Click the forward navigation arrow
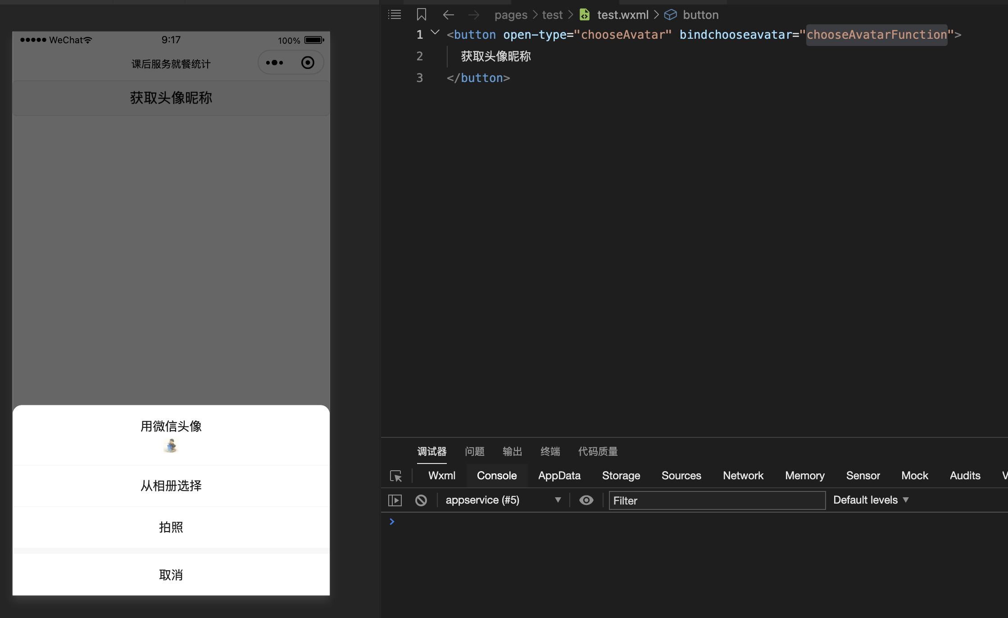 473,15
